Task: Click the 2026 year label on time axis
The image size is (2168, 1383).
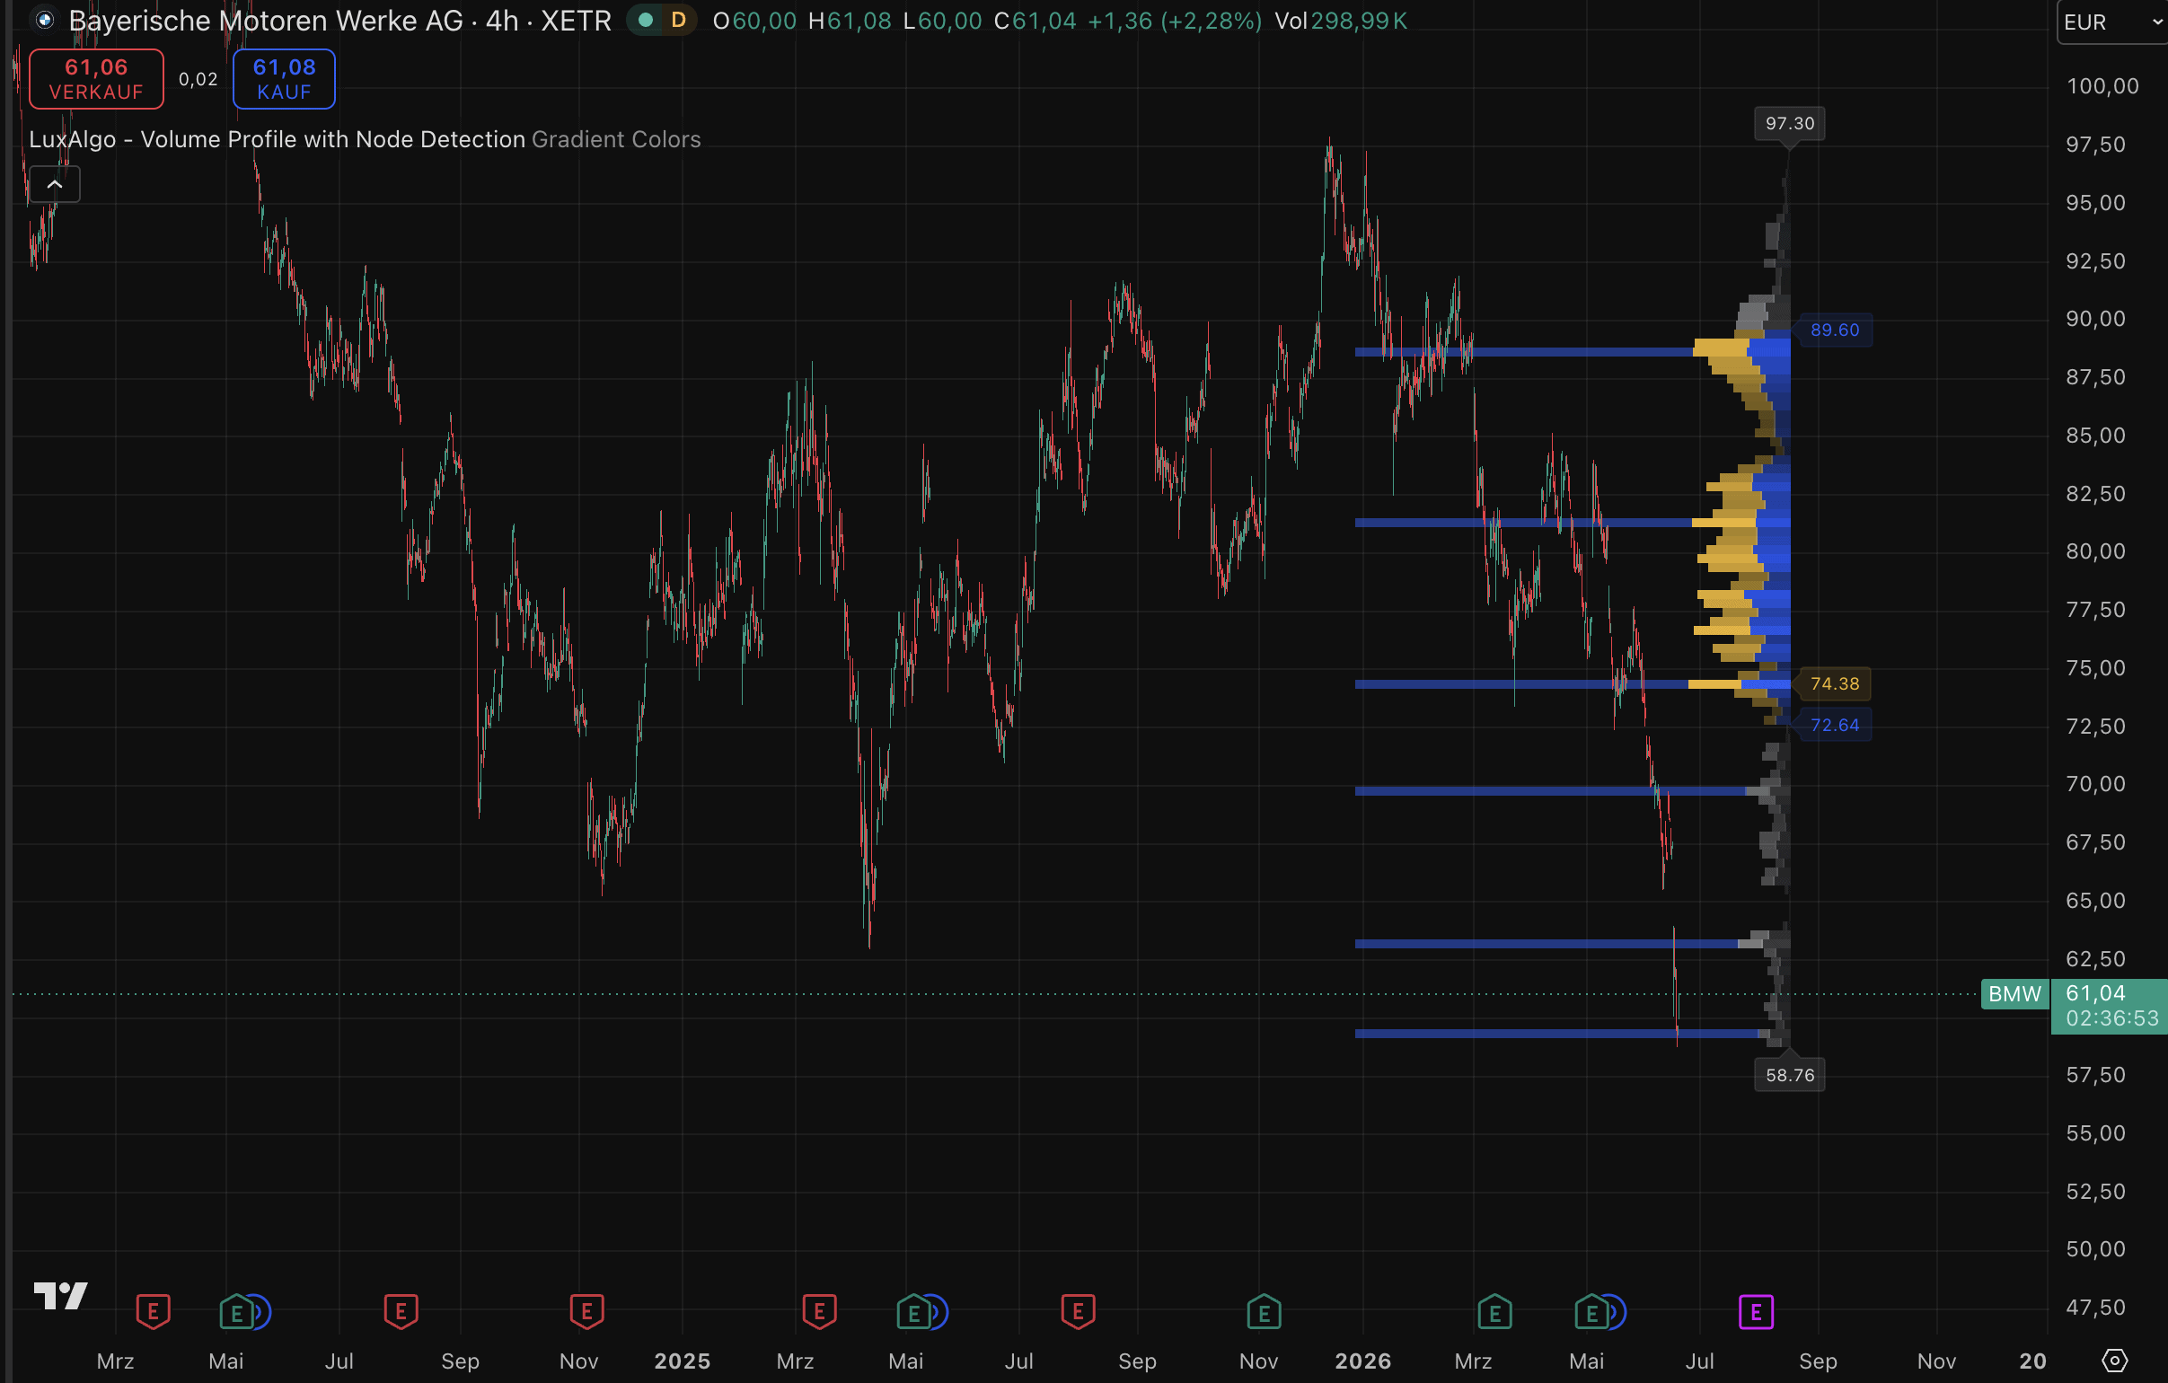Action: (x=1363, y=1361)
